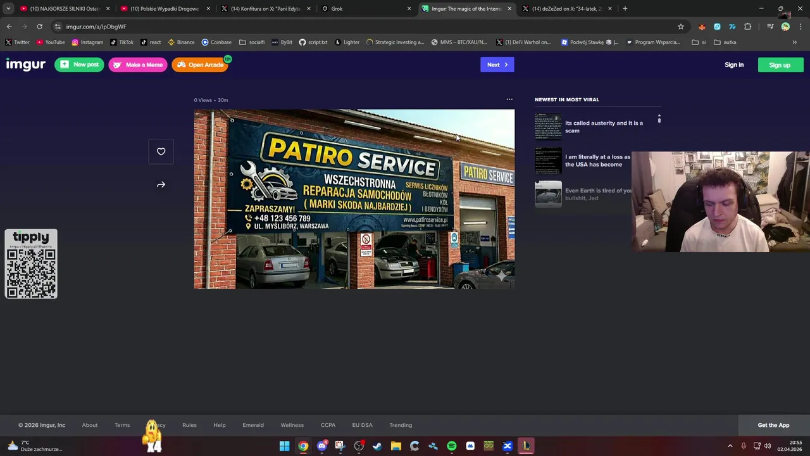
Task: Show more bookmarks with the chevron
Action: pos(795,42)
